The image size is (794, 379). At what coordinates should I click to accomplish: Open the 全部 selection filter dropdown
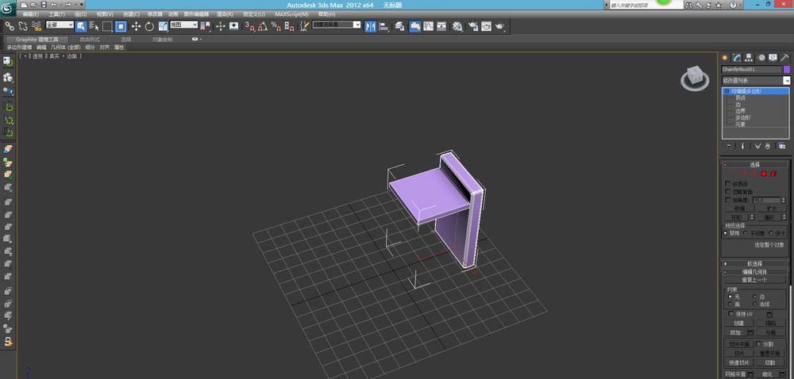pyautogui.click(x=60, y=25)
